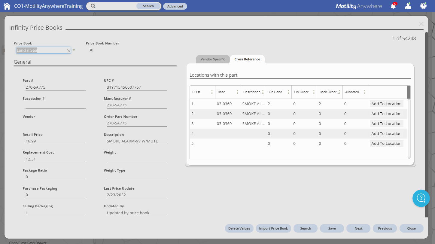The width and height of the screenshot is (435, 244).
Task: Go to the Previous record
Action: click(x=385, y=228)
